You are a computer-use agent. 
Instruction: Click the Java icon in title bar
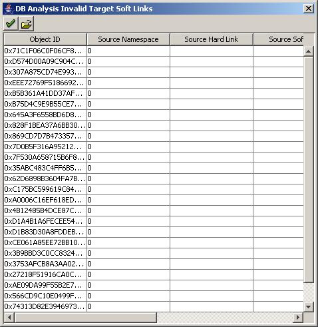tap(9, 9)
